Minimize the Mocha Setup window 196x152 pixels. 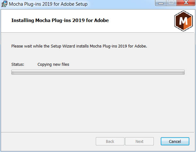tap(161, 3)
